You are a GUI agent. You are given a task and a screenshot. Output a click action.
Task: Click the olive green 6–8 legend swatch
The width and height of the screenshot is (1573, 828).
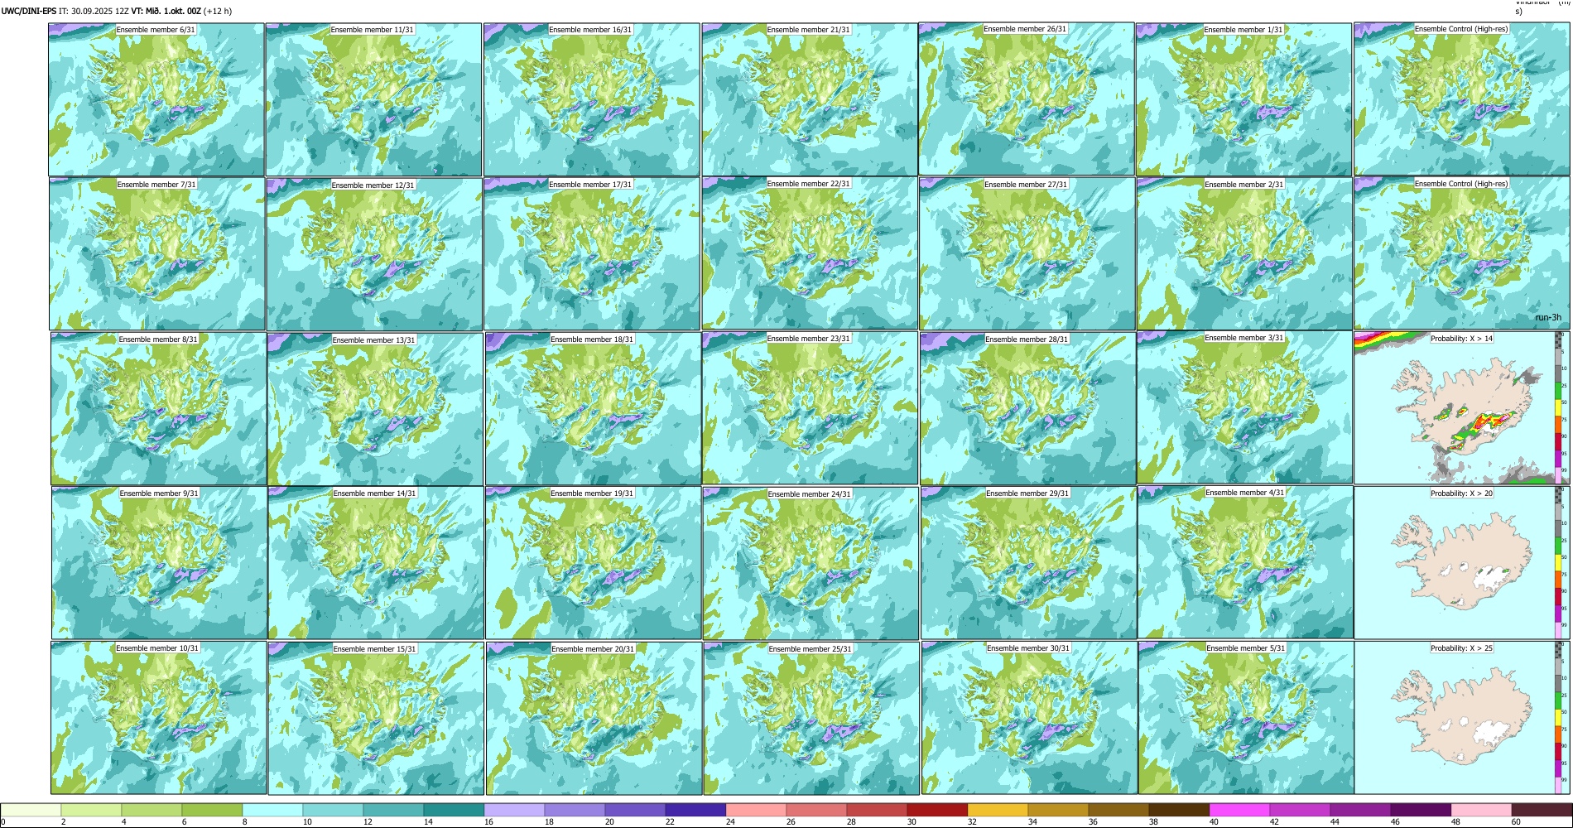212,810
